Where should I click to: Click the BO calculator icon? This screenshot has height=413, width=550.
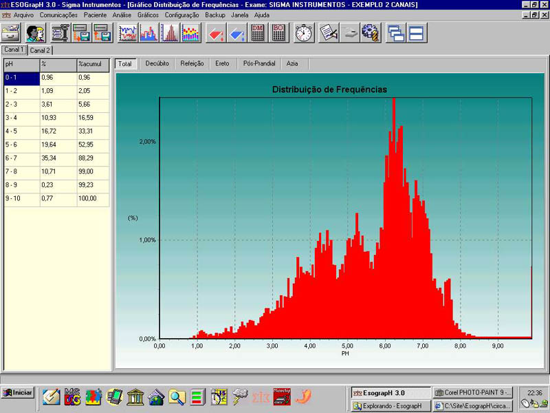278,32
